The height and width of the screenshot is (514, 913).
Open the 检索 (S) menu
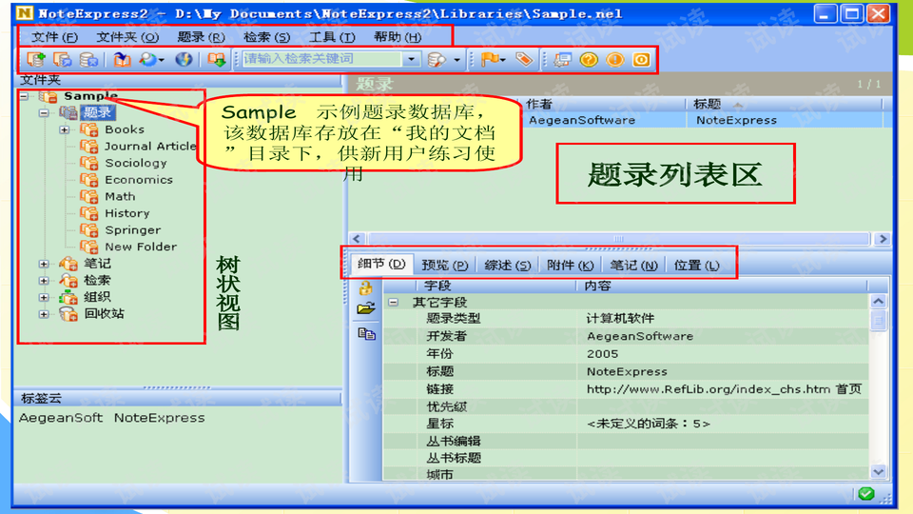point(266,37)
